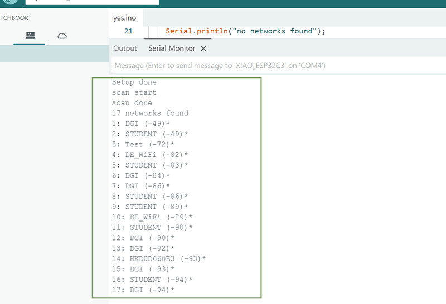Click the SKETCHBOOK sidebar heading

[x=14, y=18]
